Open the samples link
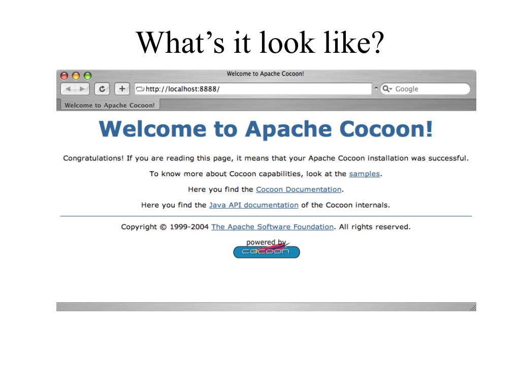The width and height of the screenshot is (520, 390). click(x=364, y=174)
